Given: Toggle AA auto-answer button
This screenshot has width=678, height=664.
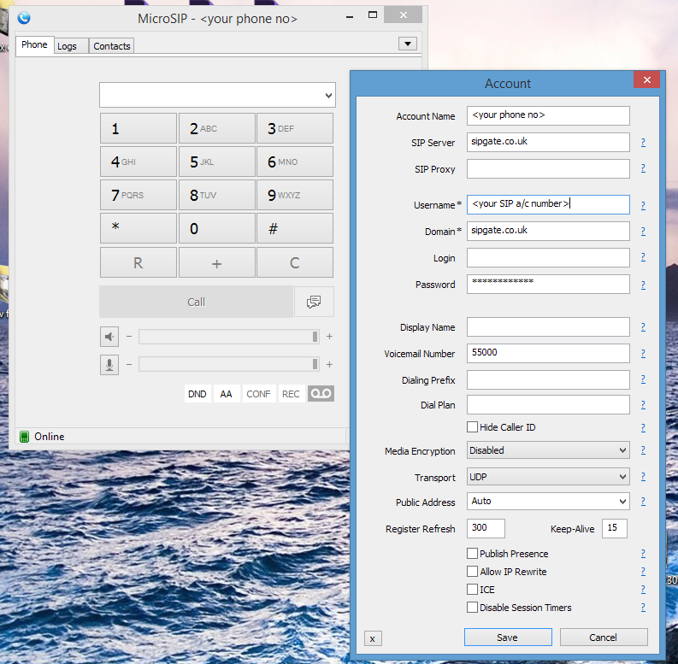Looking at the screenshot, I should click(x=227, y=394).
